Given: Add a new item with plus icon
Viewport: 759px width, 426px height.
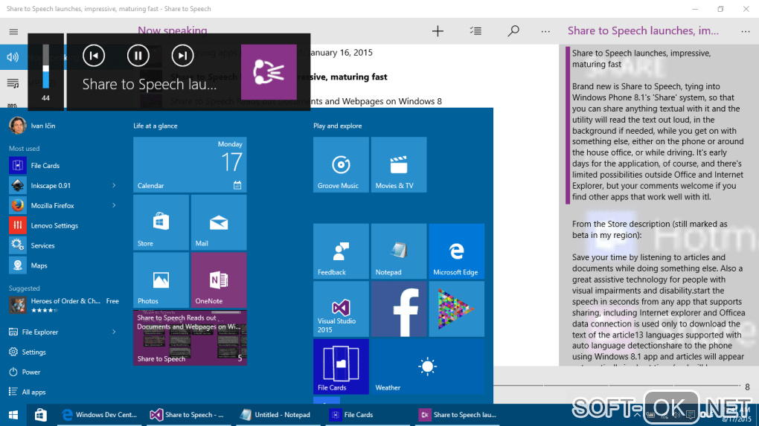Looking at the screenshot, I should (x=438, y=31).
